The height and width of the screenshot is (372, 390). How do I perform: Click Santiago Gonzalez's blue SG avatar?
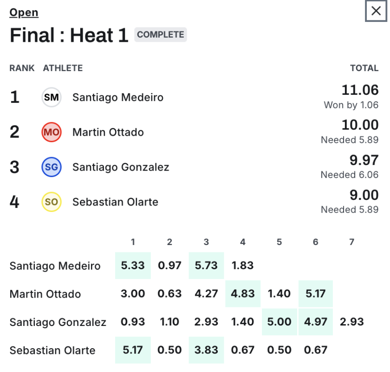[x=52, y=167]
